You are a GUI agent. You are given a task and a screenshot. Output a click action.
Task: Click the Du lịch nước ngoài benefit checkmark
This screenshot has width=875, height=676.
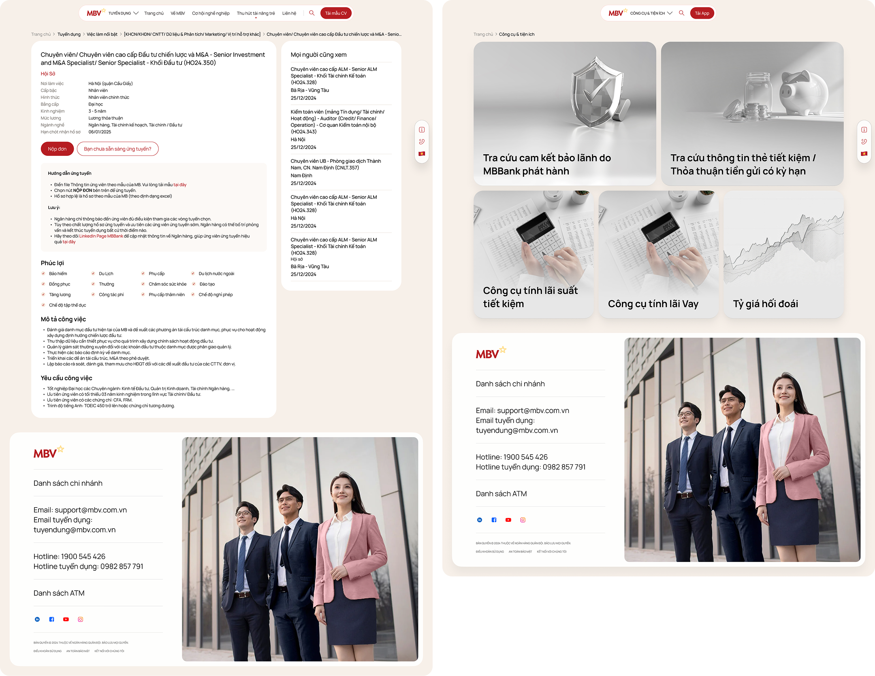click(x=193, y=274)
